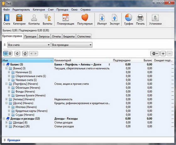Switch to the Отчеты tab

pos(56,36)
